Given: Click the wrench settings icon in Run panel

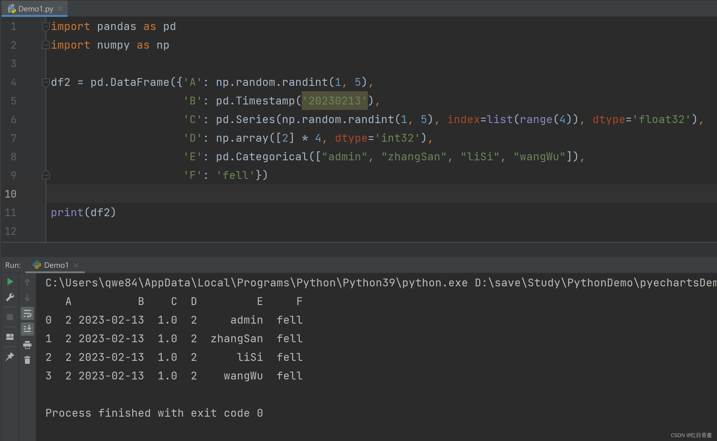Looking at the screenshot, I should 10,297.
